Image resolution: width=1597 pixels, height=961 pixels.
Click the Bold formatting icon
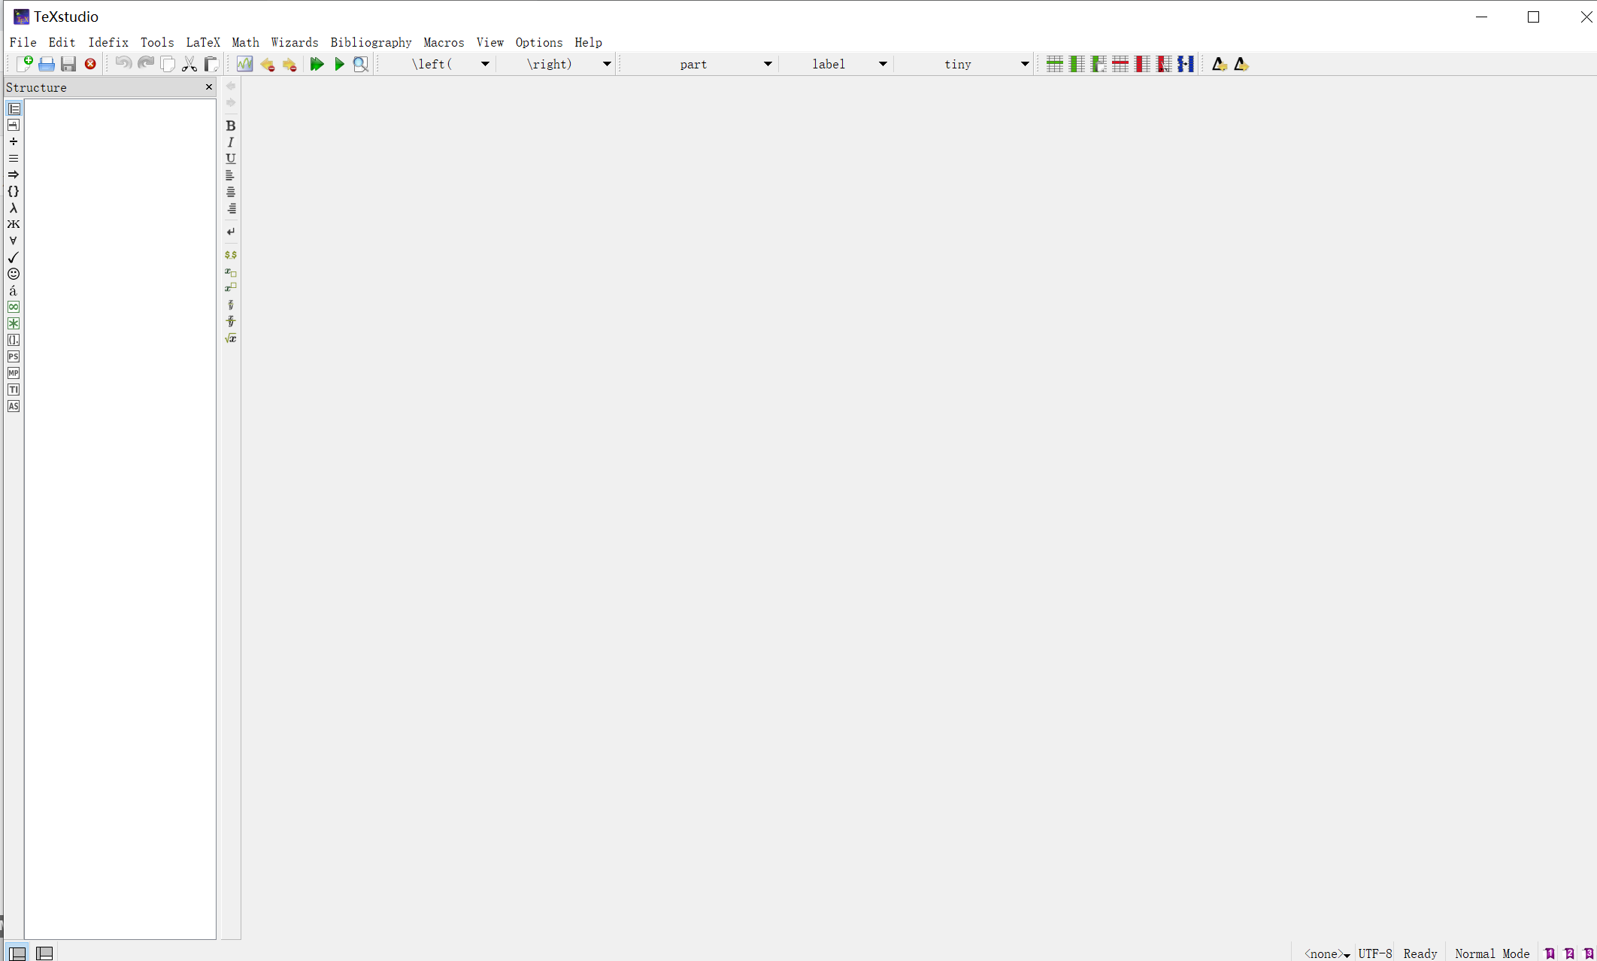click(231, 126)
